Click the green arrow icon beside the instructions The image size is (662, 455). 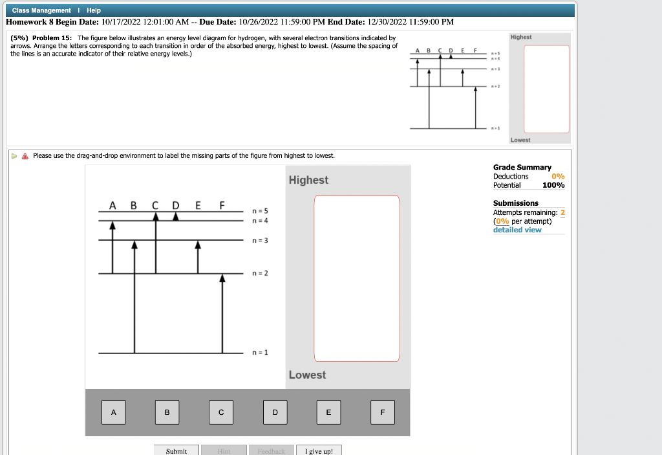pos(13,155)
